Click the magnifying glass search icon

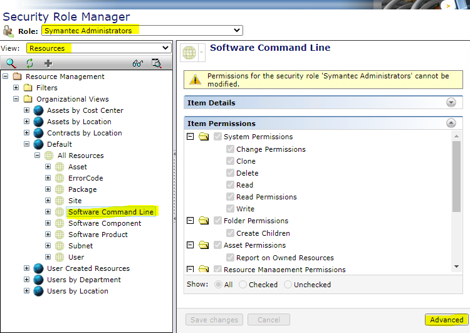[x=11, y=63]
